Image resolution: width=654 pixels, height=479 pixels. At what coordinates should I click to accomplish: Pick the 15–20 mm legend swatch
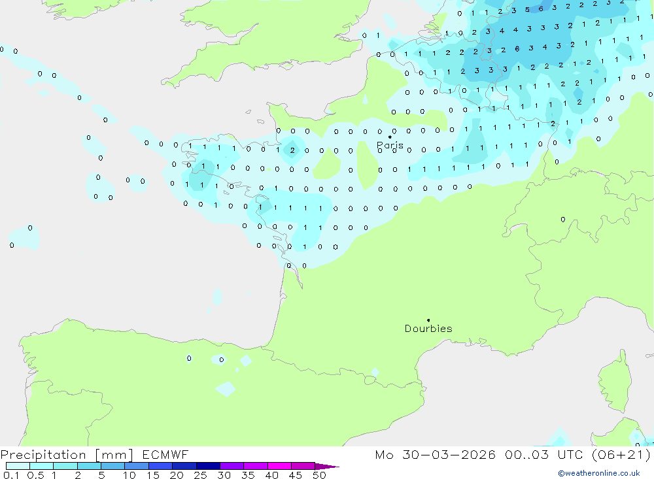click(161, 466)
